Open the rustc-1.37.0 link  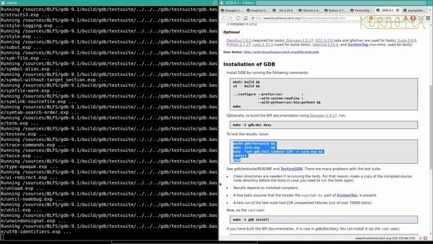[263, 45]
